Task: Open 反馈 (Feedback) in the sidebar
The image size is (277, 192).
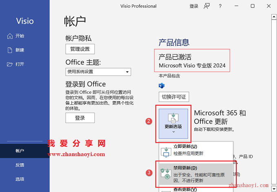Action: [x=20, y=165]
